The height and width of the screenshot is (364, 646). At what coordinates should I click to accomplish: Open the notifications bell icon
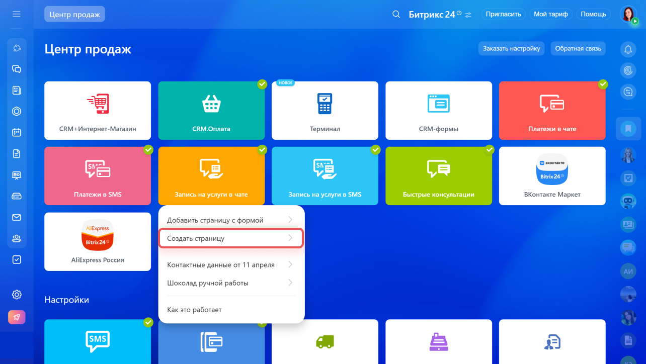click(x=628, y=49)
